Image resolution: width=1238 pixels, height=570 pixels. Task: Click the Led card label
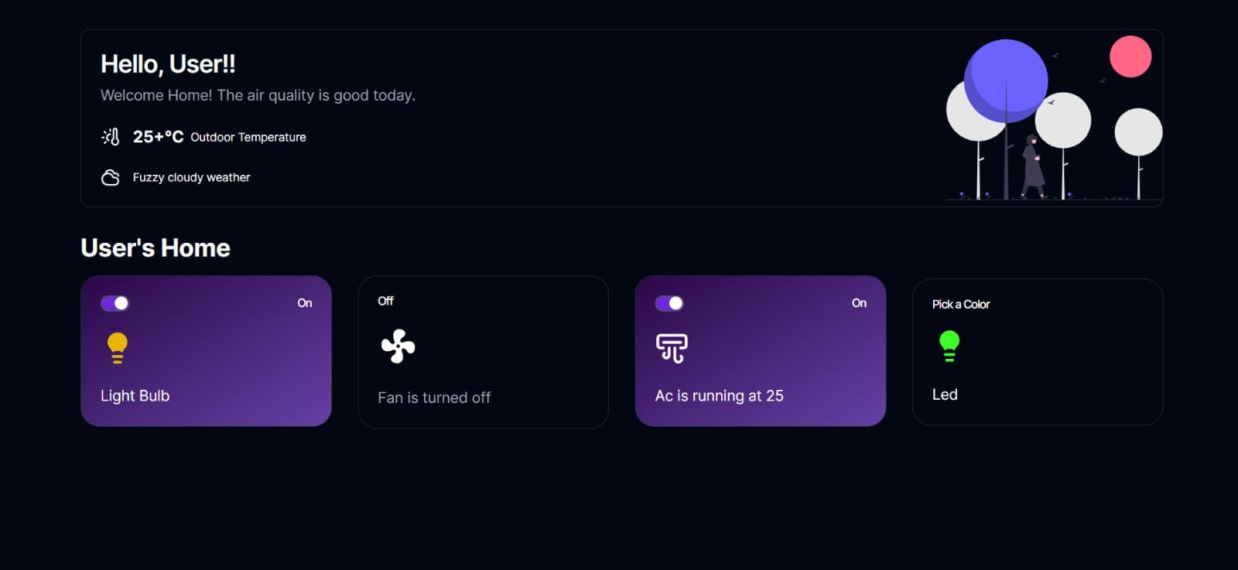945,394
